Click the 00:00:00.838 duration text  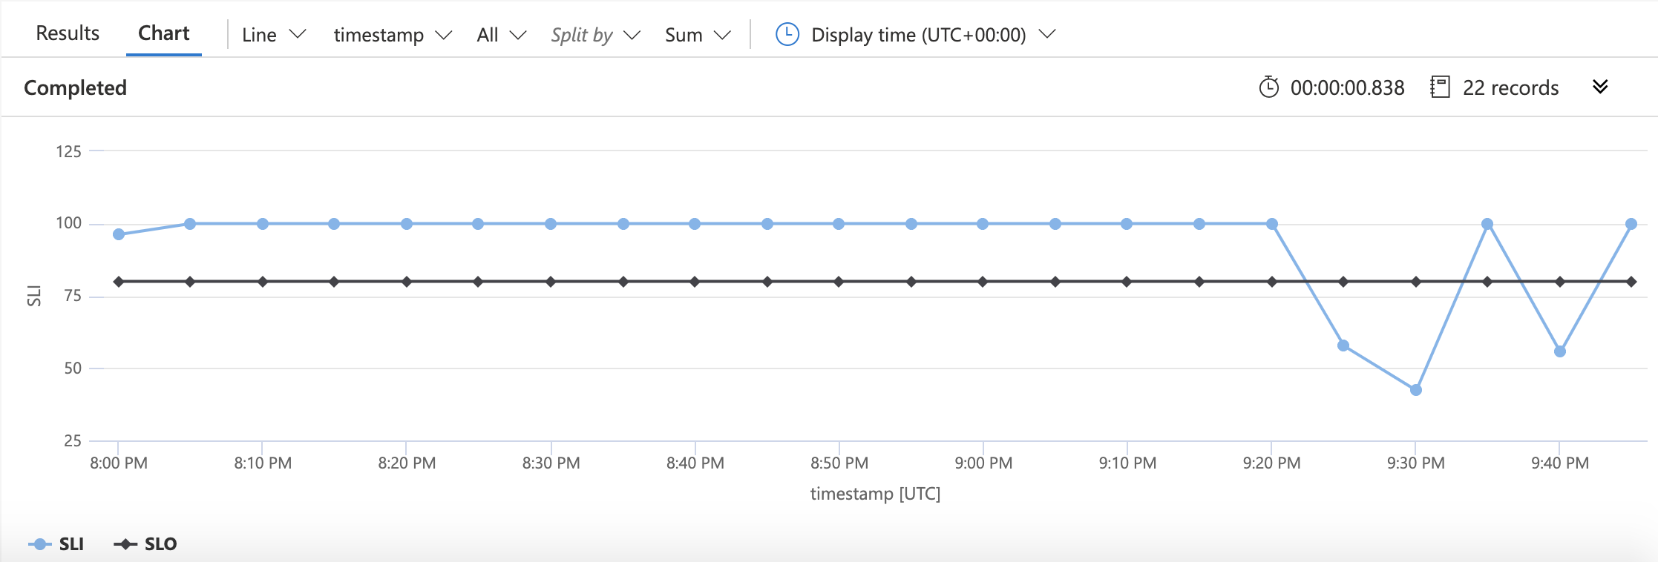1347,87
